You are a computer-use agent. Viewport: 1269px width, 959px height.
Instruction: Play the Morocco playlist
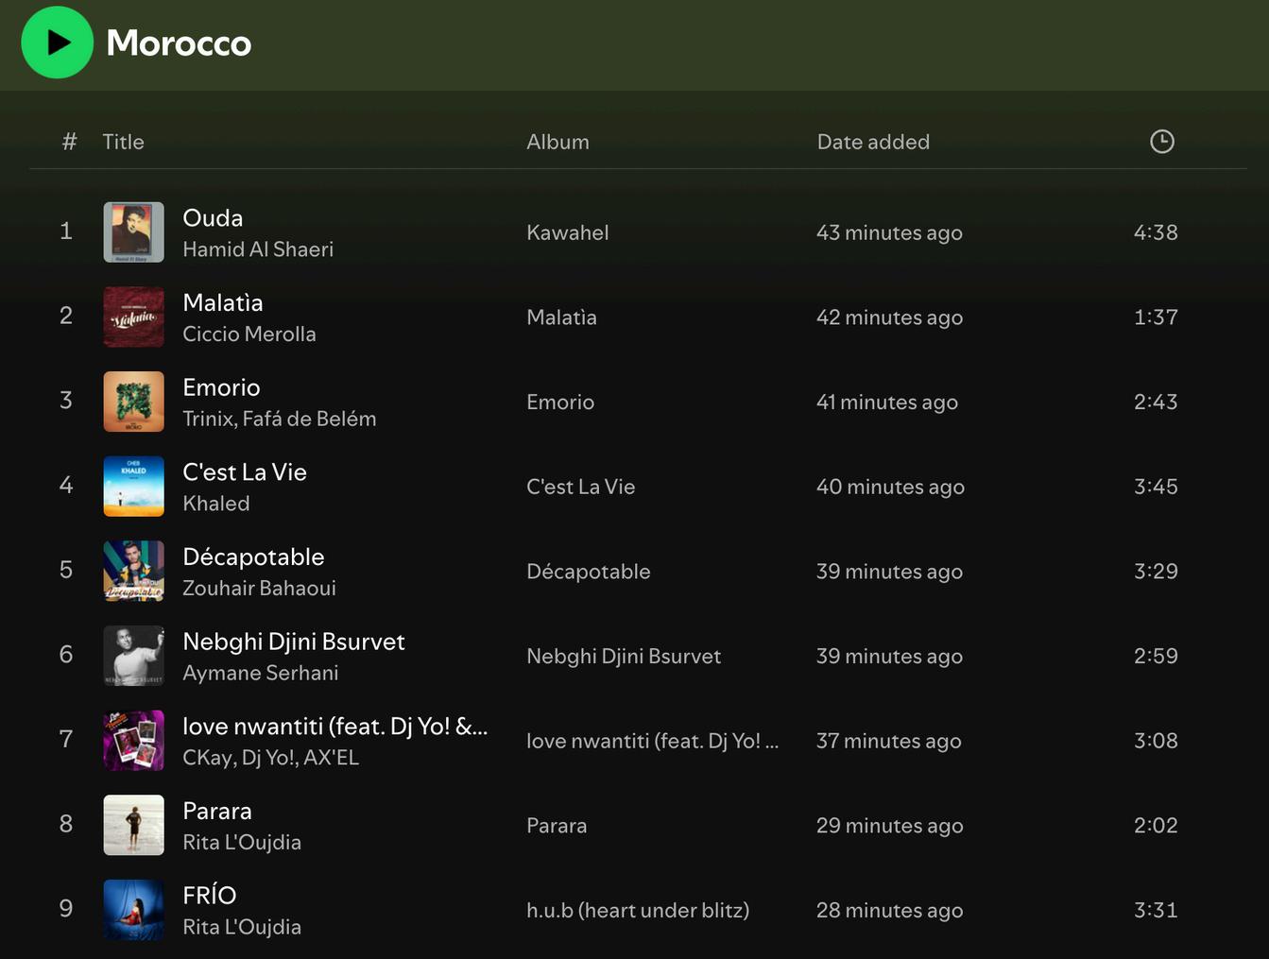tap(57, 43)
